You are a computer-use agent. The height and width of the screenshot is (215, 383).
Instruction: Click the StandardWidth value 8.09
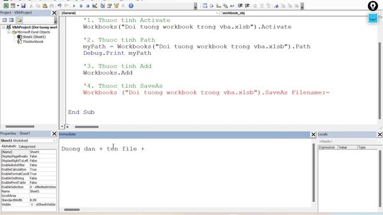(x=42, y=200)
